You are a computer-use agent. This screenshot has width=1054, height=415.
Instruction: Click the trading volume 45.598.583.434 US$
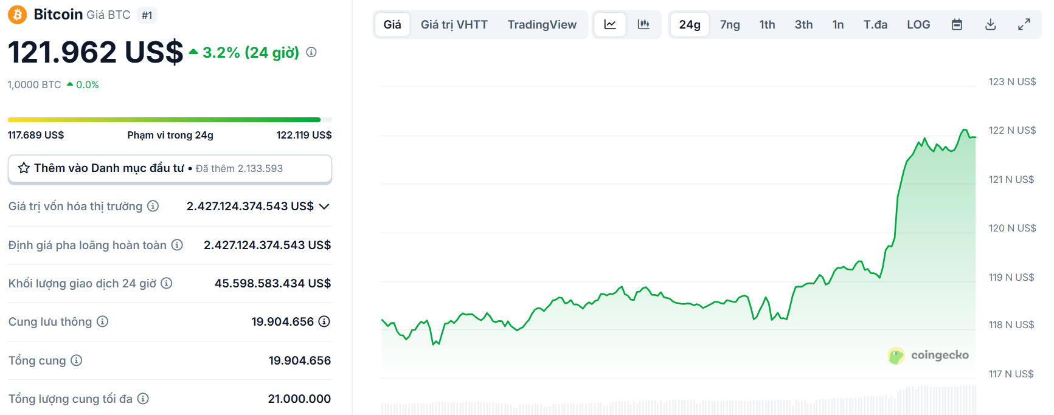pyautogui.click(x=272, y=283)
